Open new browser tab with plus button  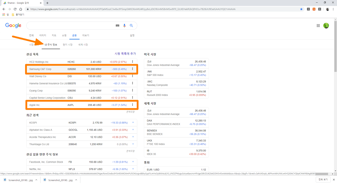click(x=47, y=3)
